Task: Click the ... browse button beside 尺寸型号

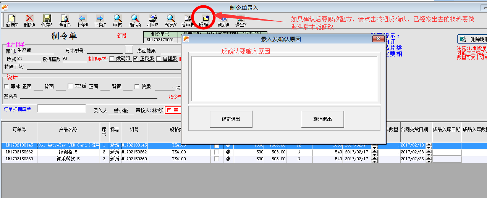Action: [129, 50]
